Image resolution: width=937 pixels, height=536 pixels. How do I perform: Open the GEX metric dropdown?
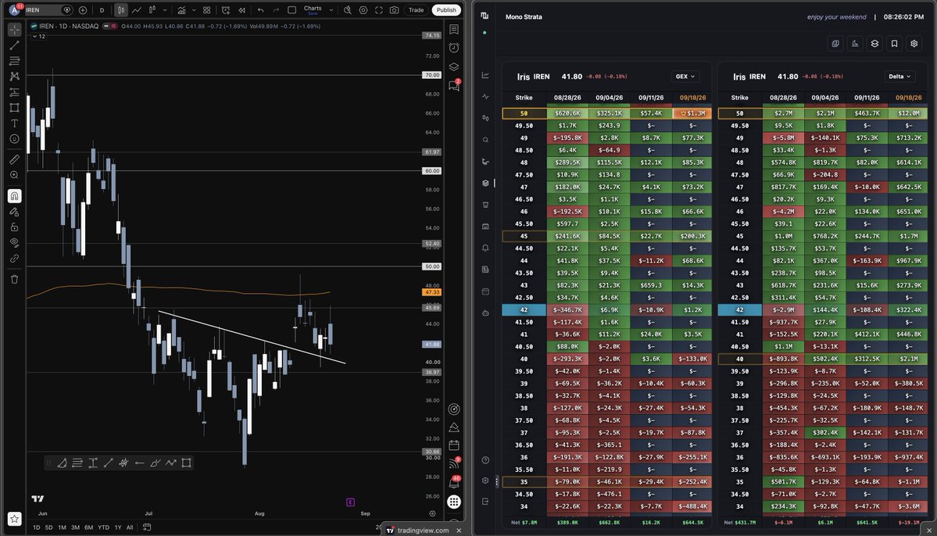(x=685, y=77)
